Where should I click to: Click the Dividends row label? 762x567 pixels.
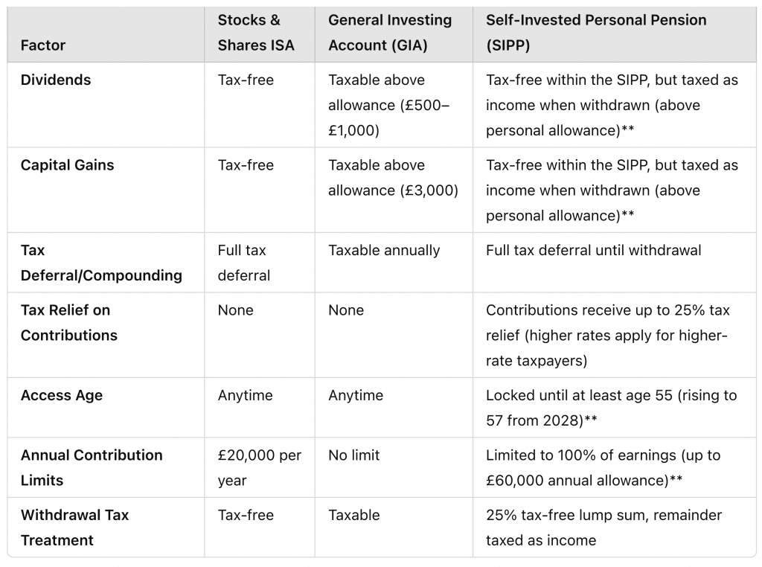pos(55,80)
